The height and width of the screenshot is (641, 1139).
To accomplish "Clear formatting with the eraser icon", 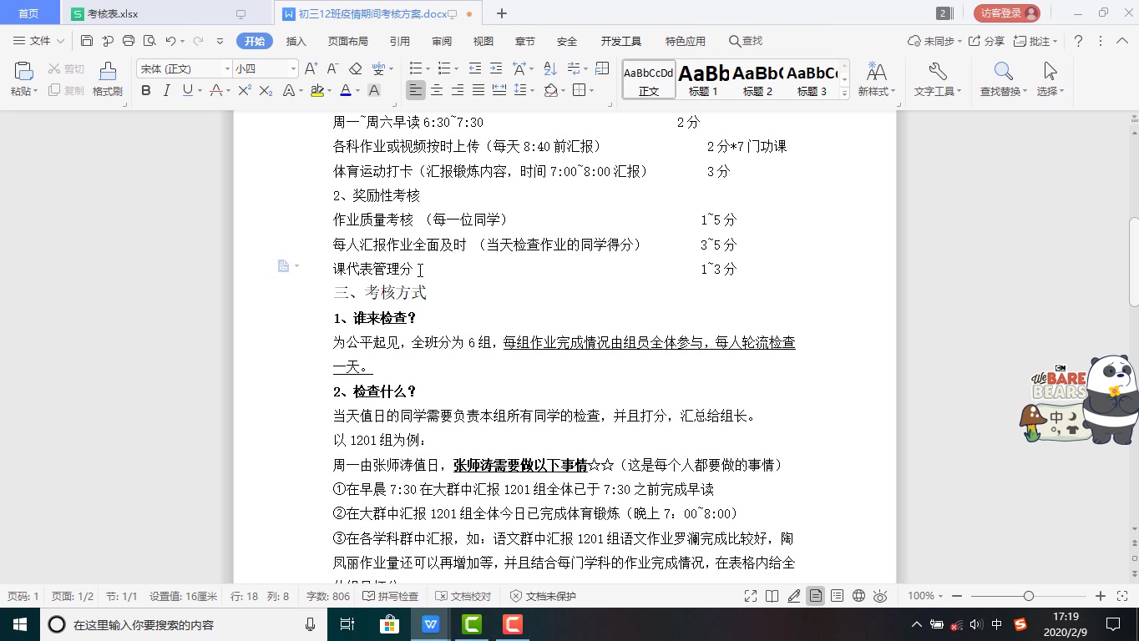I will (x=355, y=68).
